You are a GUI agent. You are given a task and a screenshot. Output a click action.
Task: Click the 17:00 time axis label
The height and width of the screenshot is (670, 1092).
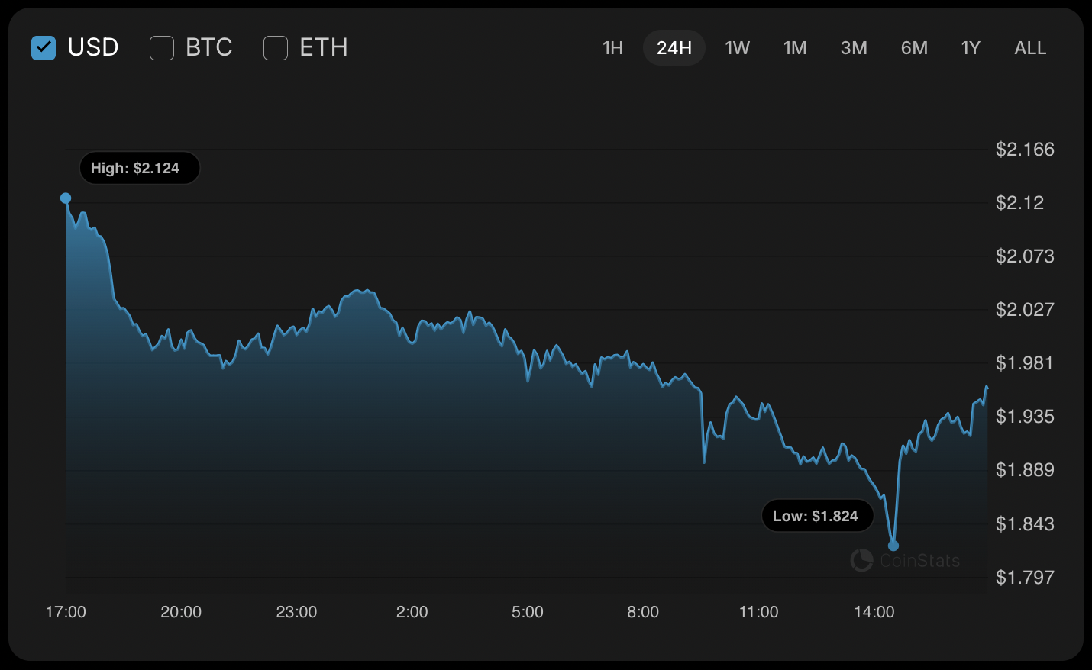(x=66, y=612)
